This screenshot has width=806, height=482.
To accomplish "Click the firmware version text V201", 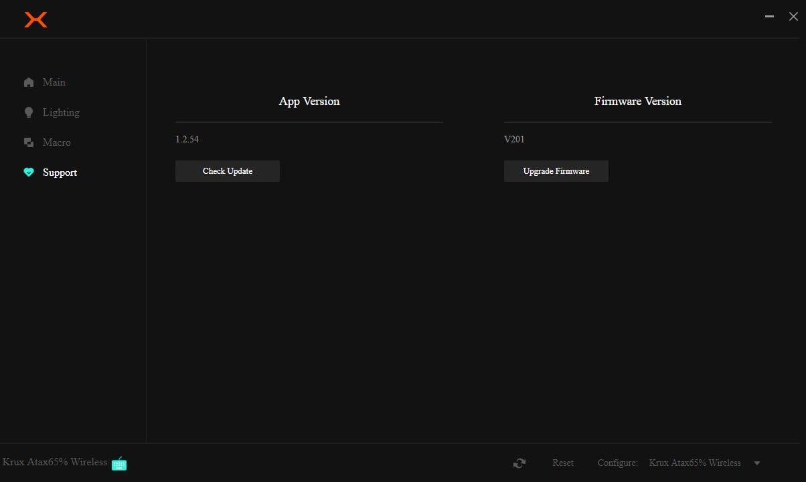I will pyautogui.click(x=514, y=140).
